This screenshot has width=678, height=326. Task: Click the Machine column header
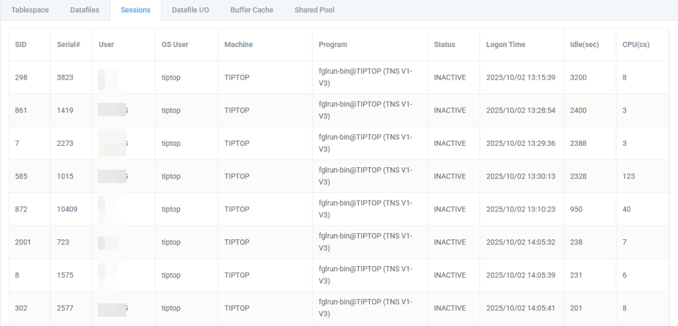coord(239,45)
